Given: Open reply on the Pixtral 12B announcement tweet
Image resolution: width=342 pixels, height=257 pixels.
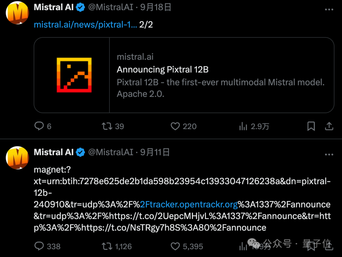Looking at the screenshot, I should pyautogui.click(x=40, y=126).
